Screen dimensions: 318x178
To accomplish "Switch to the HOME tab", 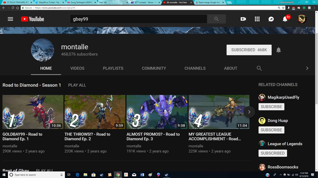I will [46, 68].
